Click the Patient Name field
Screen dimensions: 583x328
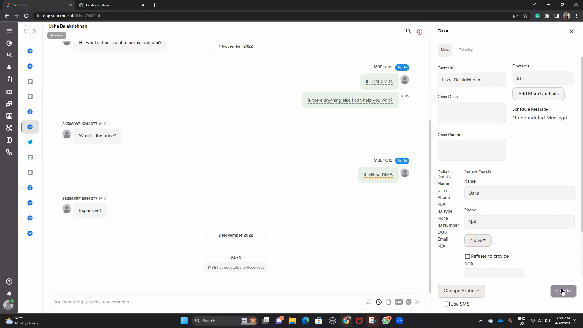(519, 193)
